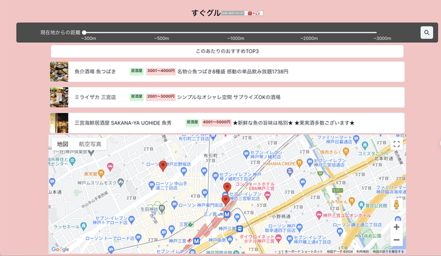The image size is (441, 256).
Task: Toggle the map fullscreen view icon
Action: (x=396, y=144)
